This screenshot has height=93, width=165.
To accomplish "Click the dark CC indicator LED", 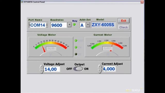I will tap(76, 54).
